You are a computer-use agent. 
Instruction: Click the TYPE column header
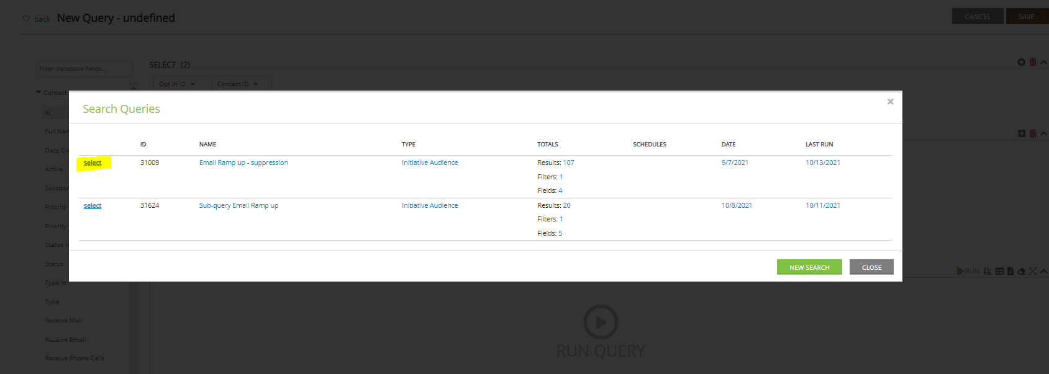[409, 145]
